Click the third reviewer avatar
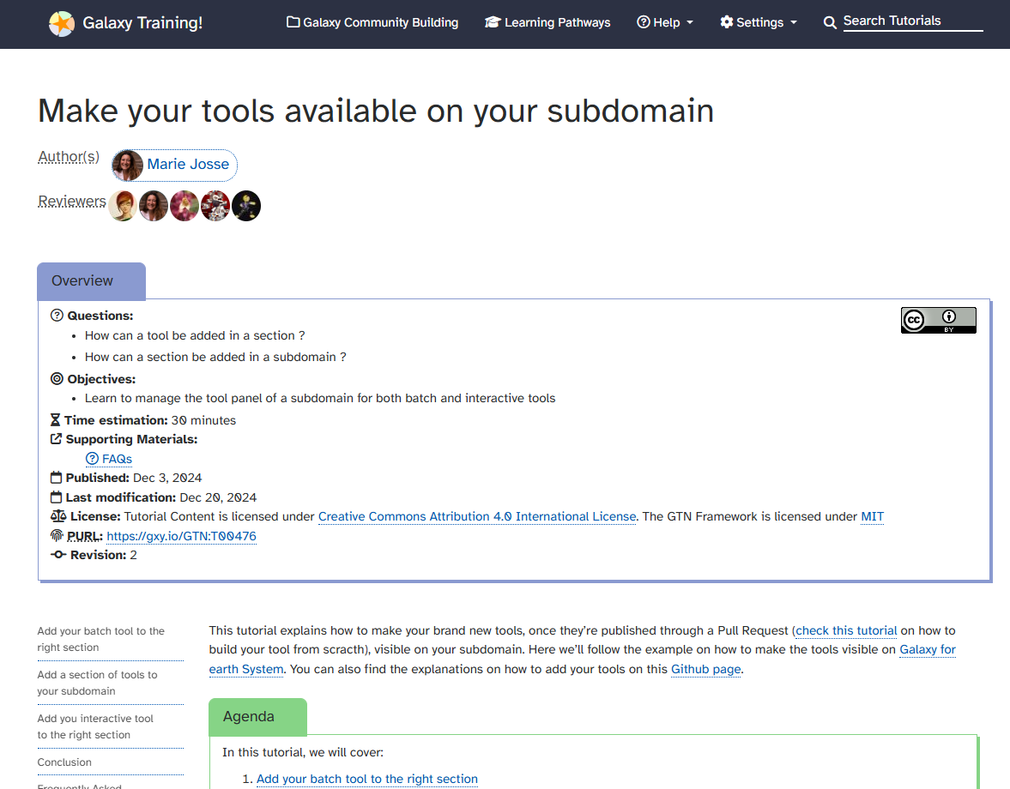1010x789 pixels. point(184,206)
